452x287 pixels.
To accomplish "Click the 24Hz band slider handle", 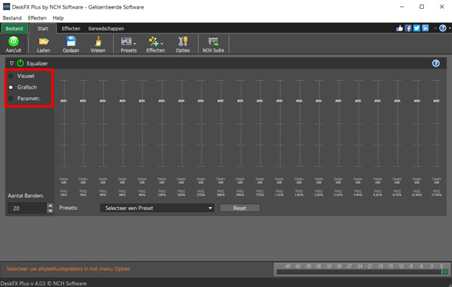I will pyautogui.click(x=64, y=101).
